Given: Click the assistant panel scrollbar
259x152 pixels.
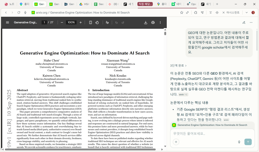Looking at the screenshot, I should [x=257, y=40].
